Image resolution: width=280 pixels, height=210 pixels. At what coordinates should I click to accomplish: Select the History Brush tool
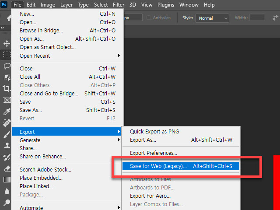click(x=7, y=157)
